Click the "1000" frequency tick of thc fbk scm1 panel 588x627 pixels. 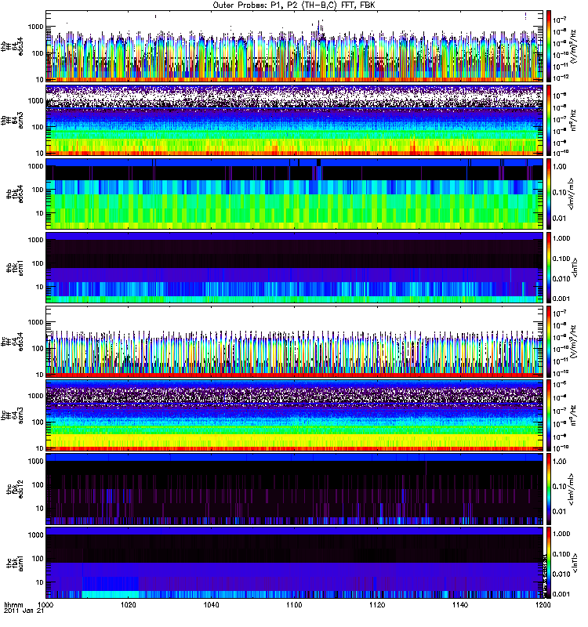(35, 535)
